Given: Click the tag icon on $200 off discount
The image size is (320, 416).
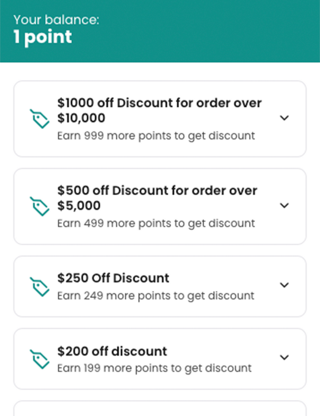Looking at the screenshot, I should pos(40,359).
